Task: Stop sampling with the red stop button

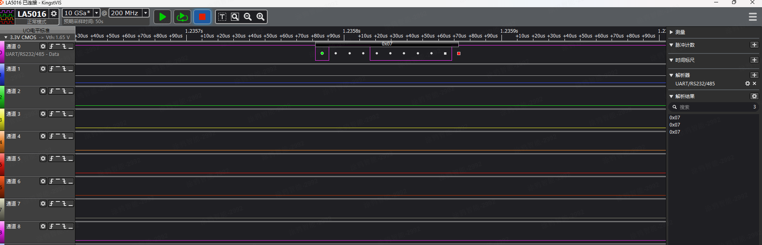Action: click(x=202, y=17)
